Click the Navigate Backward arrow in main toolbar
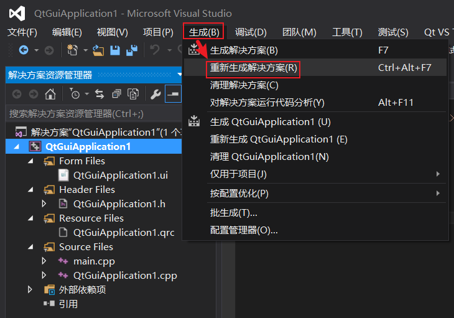The width and height of the screenshot is (454, 318). pyautogui.click(x=24, y=50)
